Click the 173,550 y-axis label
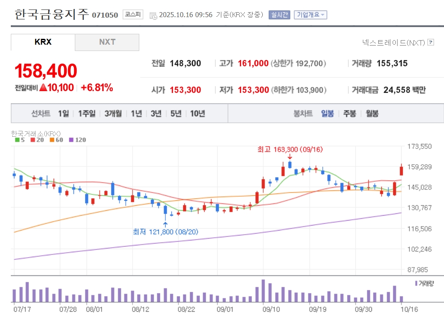The width and height of the screenshot is (444, 323). point(419,147)
